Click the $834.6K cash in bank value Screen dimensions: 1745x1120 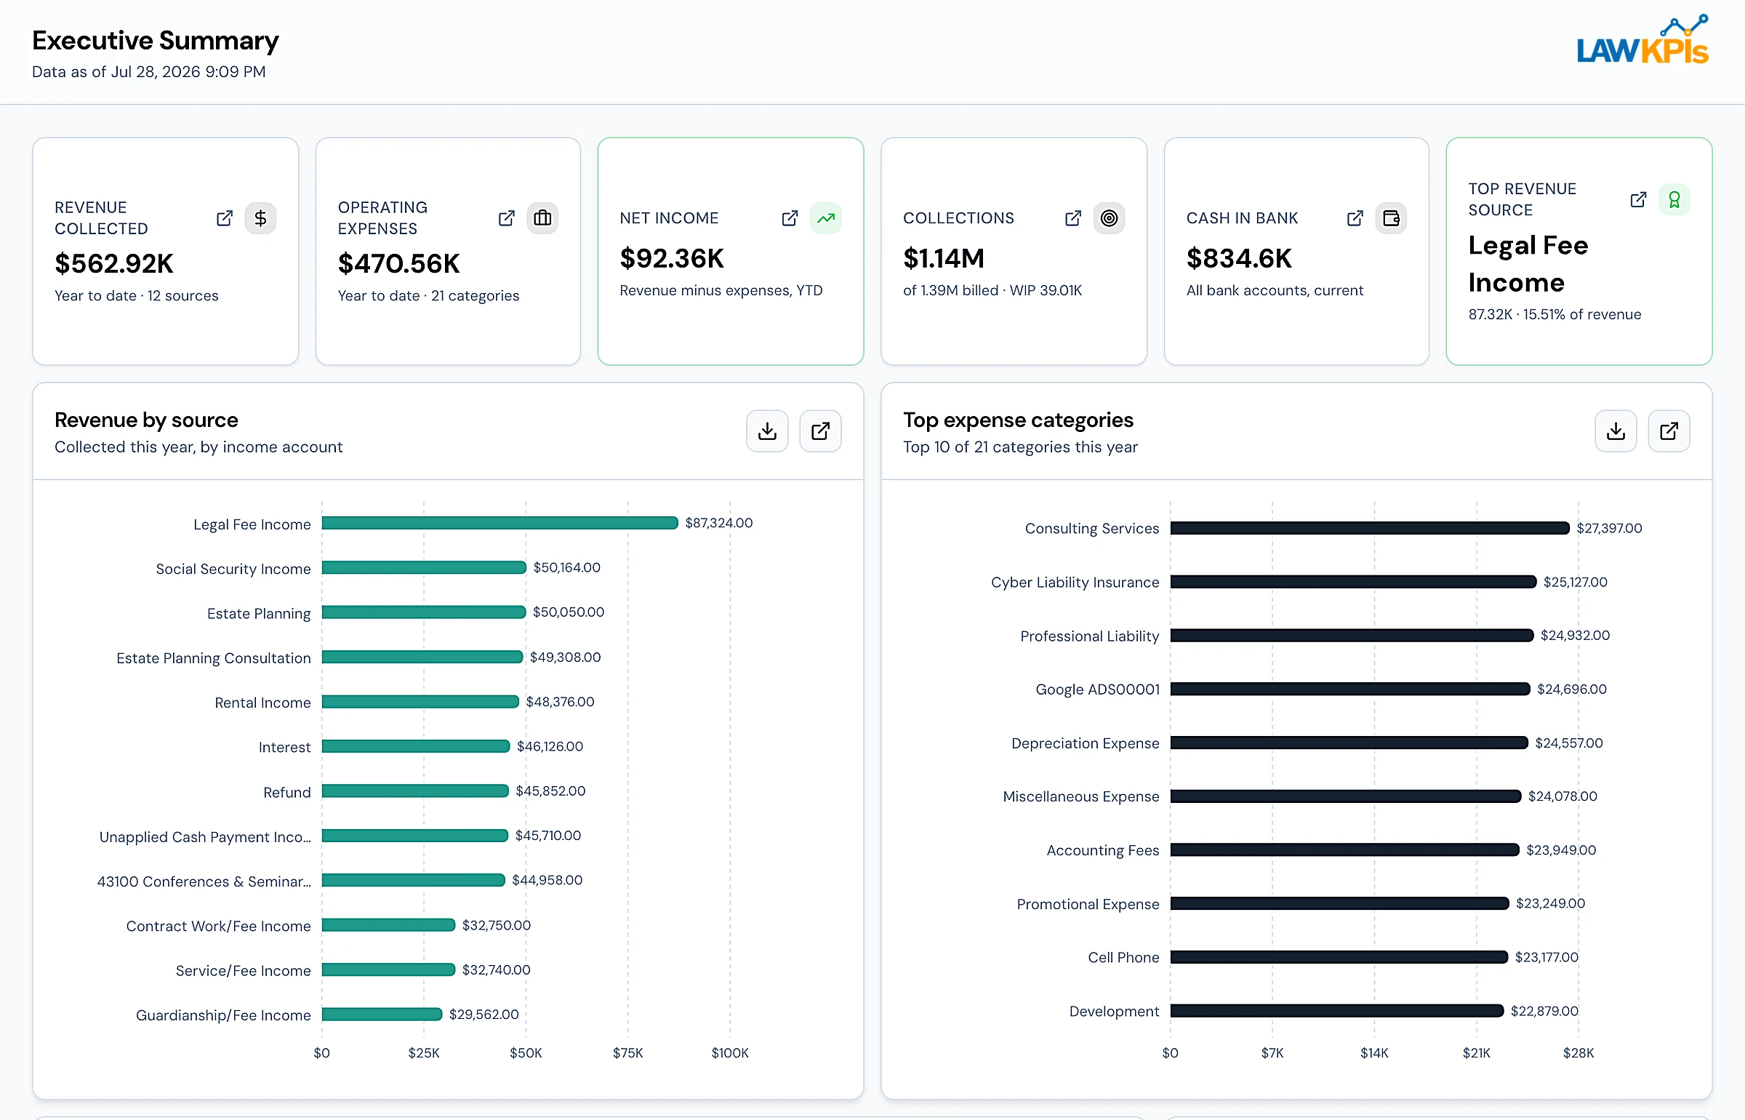1239,258
